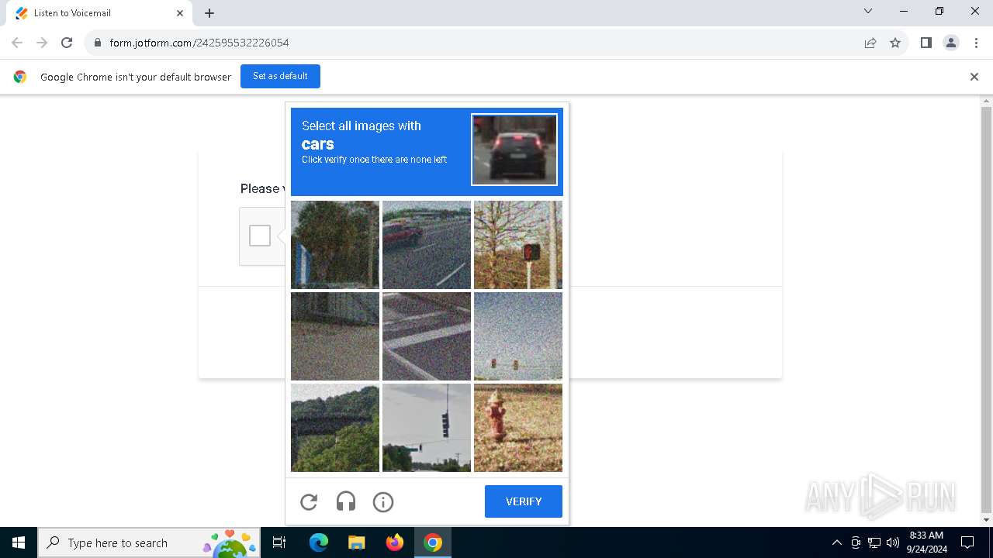Viewport: 993px width, 558px height.
Task: Select tile with fence beside grass
Action: [335, 336]
